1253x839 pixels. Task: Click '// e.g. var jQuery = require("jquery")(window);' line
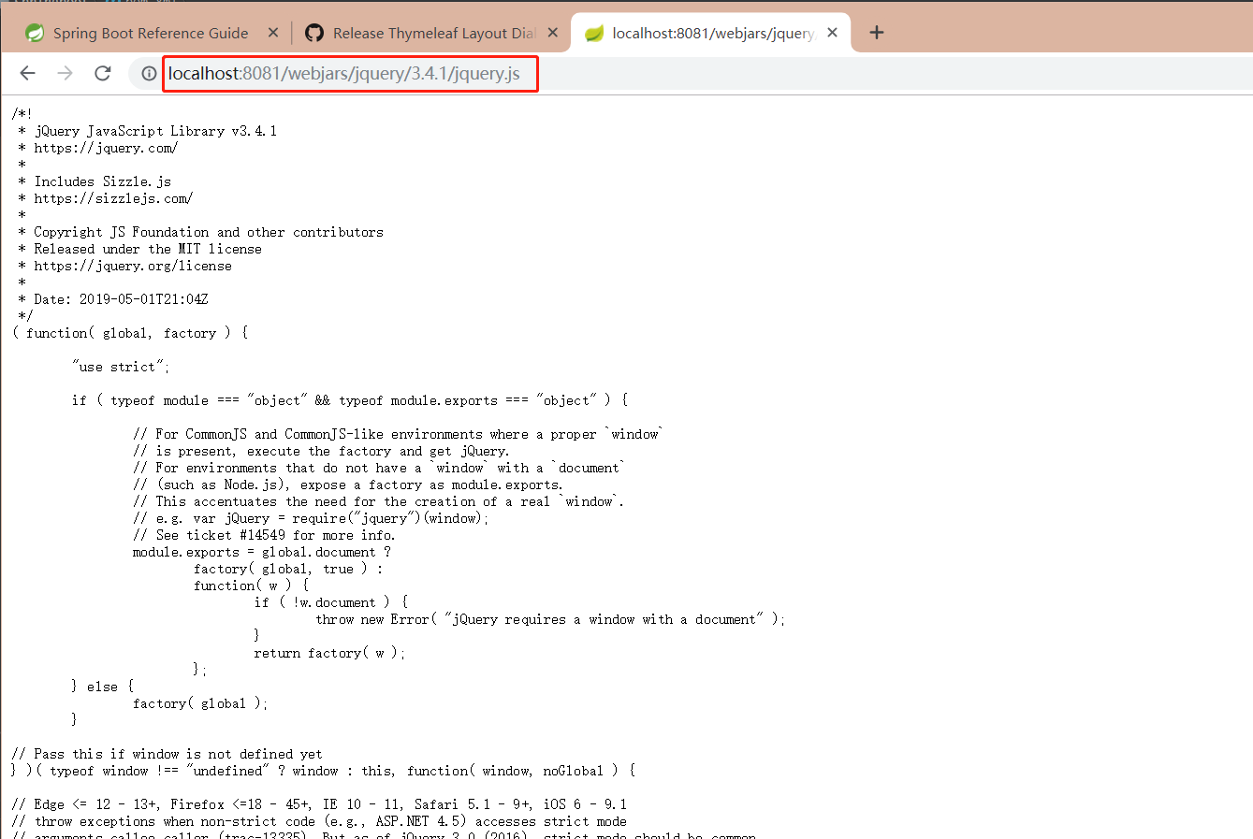[311, 518]
